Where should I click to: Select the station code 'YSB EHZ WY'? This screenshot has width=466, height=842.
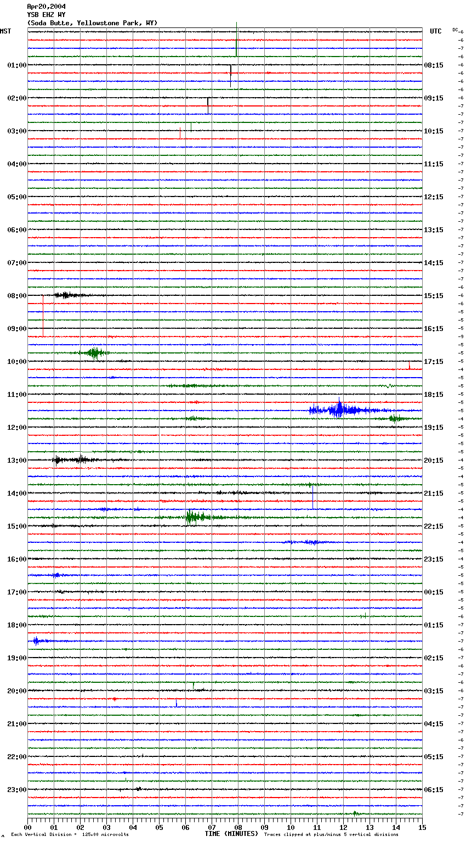point(46,15)
